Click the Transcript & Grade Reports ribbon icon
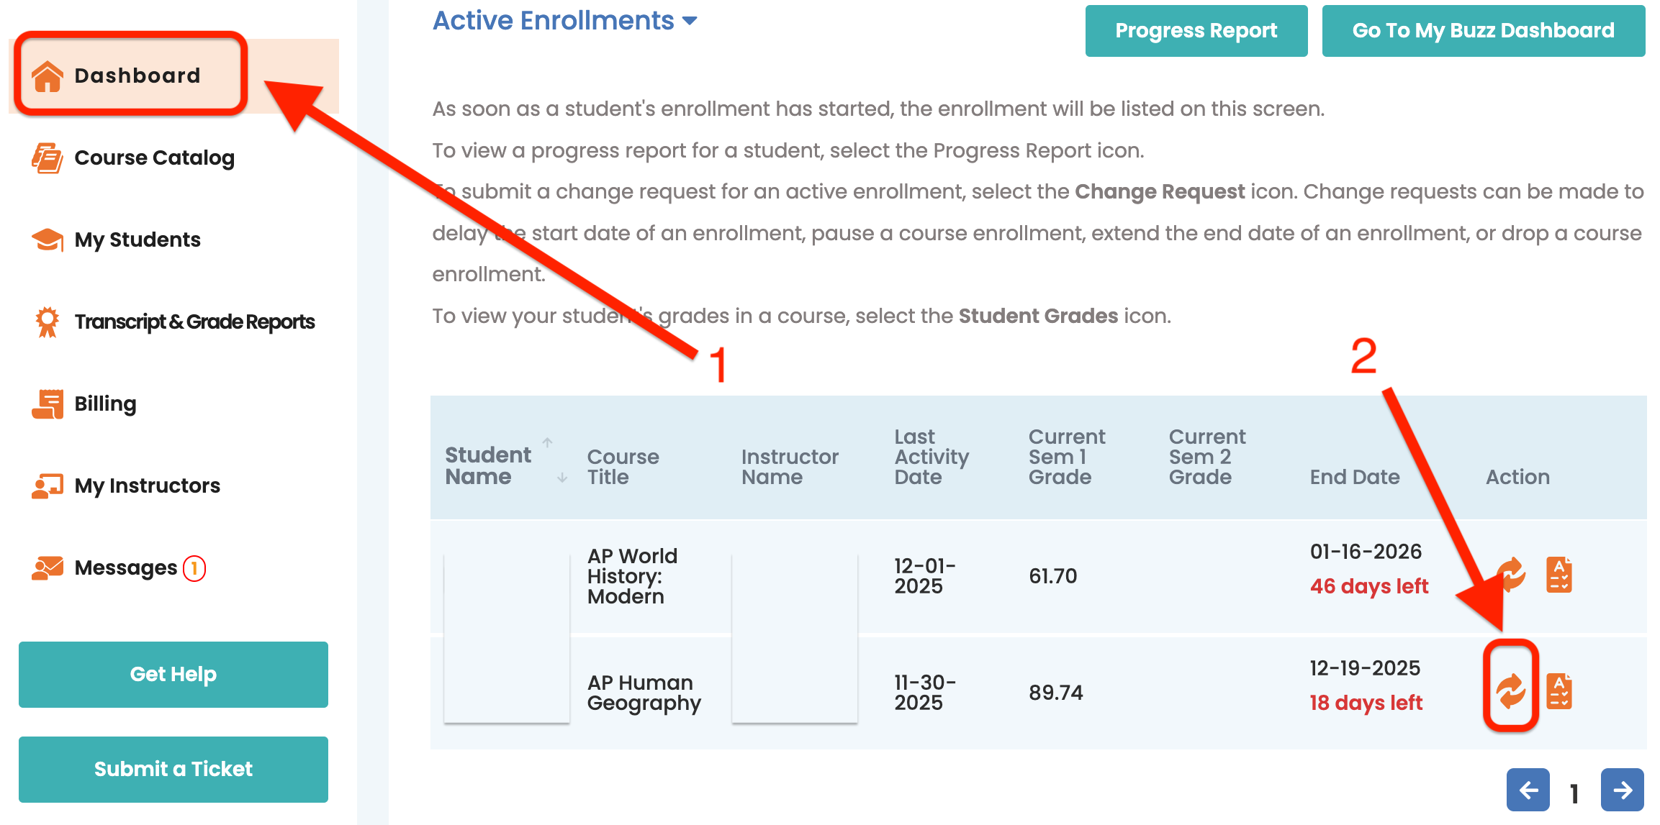Viewport: 1660px width, 825px height. coord(48,322)
